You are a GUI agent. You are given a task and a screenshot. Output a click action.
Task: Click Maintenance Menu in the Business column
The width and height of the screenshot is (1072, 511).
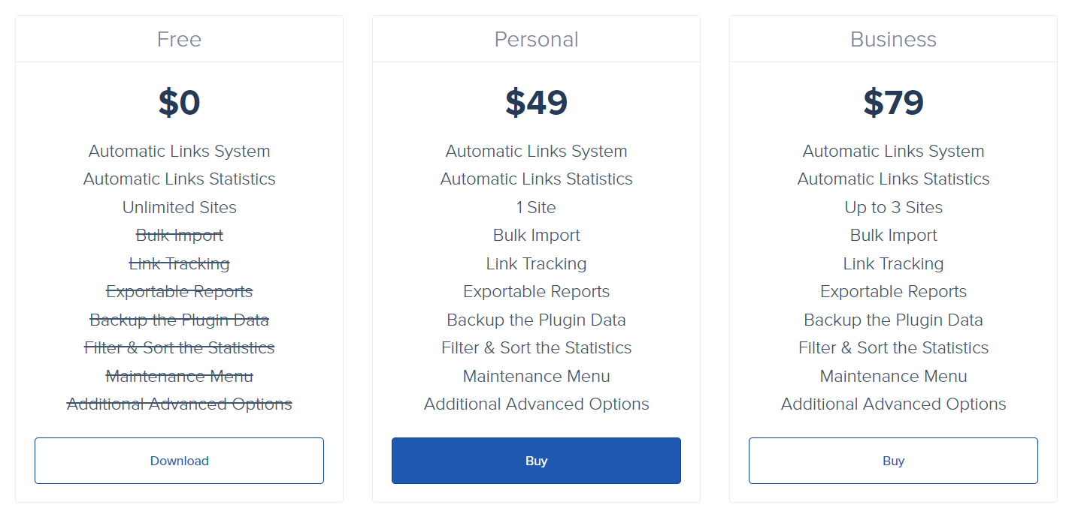click(x=893, y=376)
